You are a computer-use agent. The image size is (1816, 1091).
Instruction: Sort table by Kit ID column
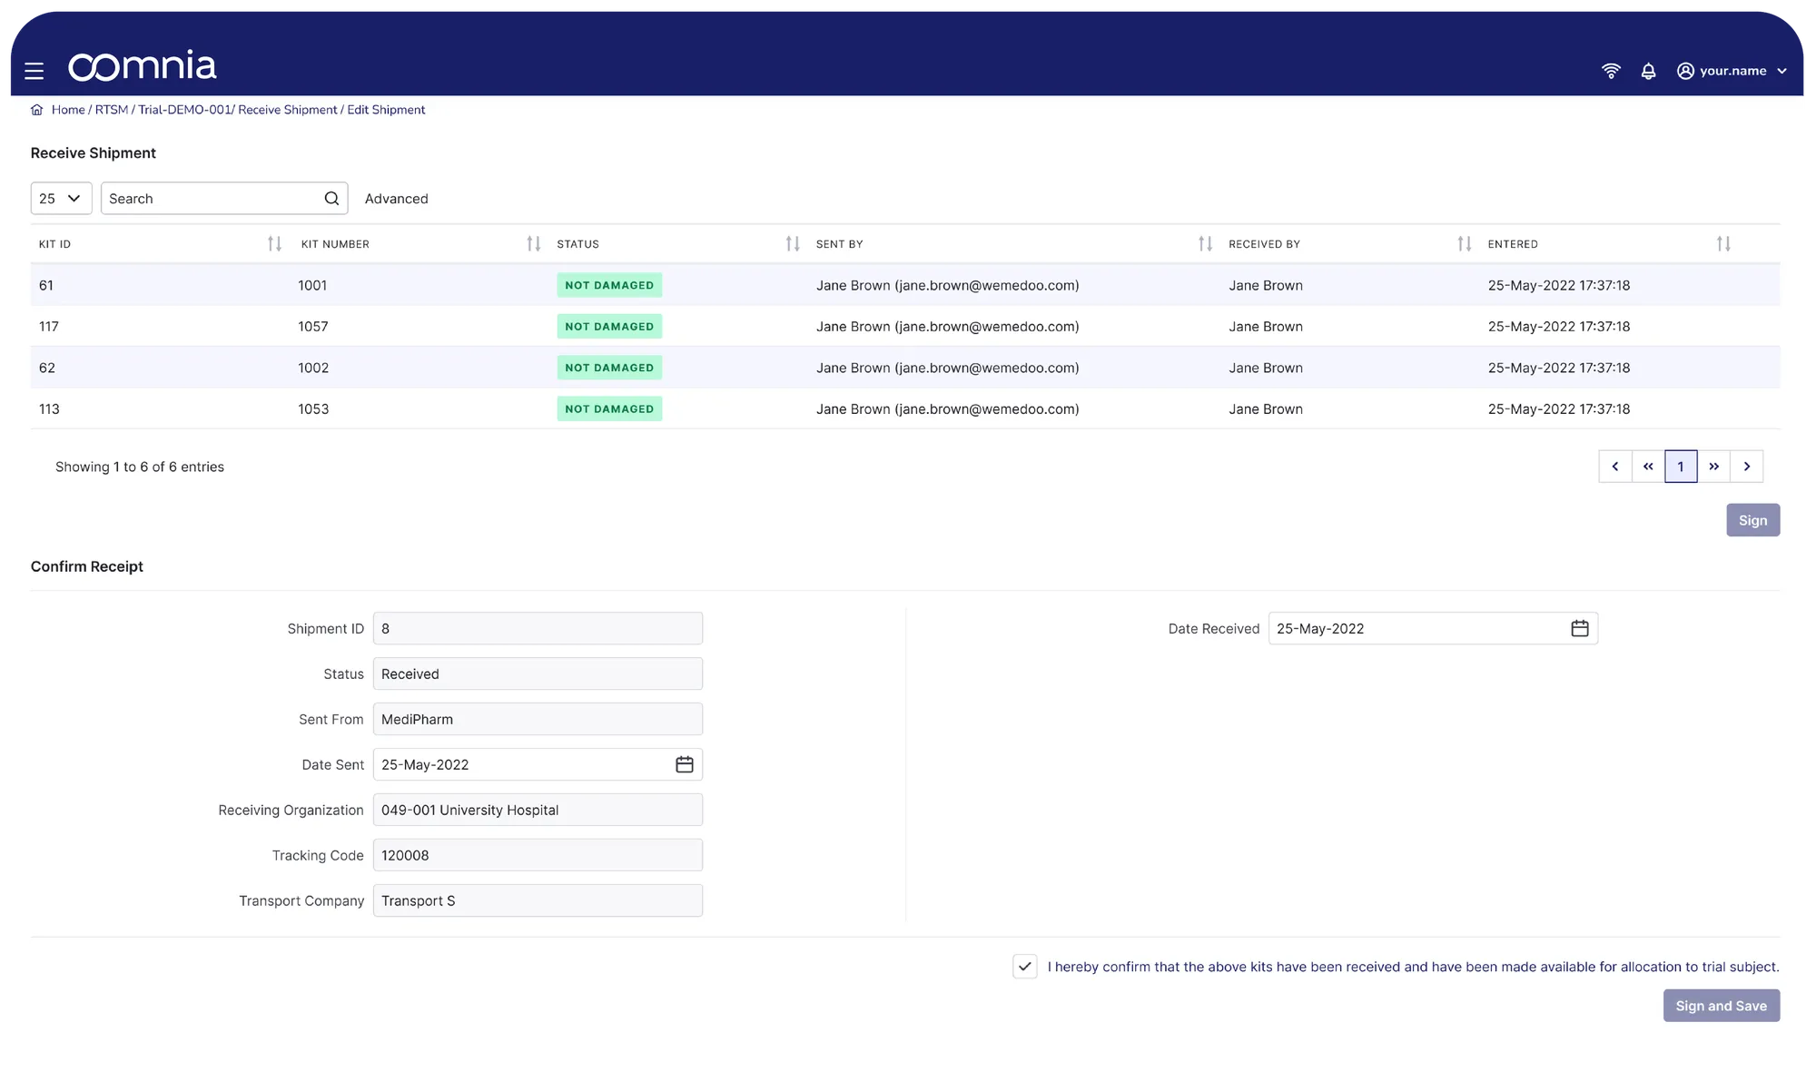tap(274, 243)
